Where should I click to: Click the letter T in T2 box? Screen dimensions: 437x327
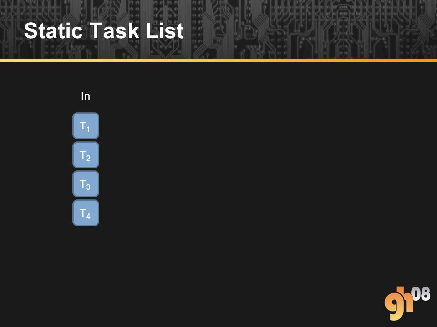tap(83, 154)
